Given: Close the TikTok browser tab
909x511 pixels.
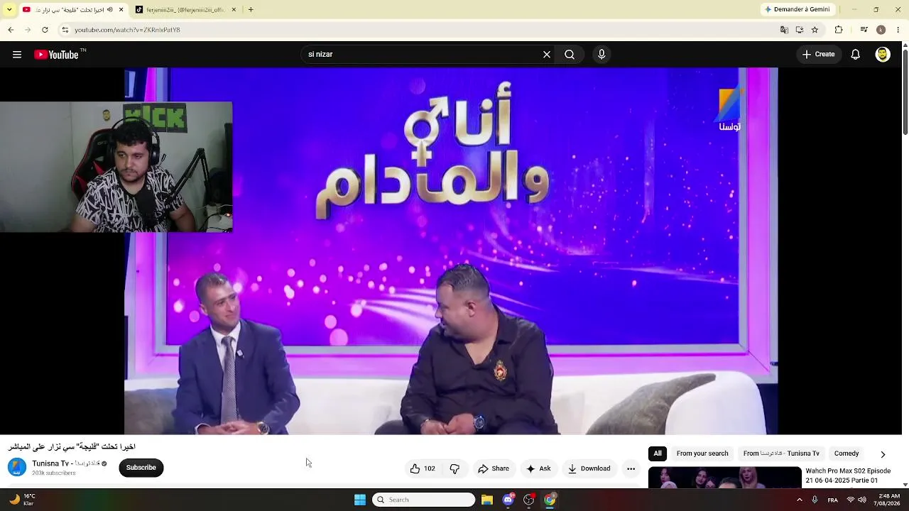Looking at the screenshot, I should point(234,10).
